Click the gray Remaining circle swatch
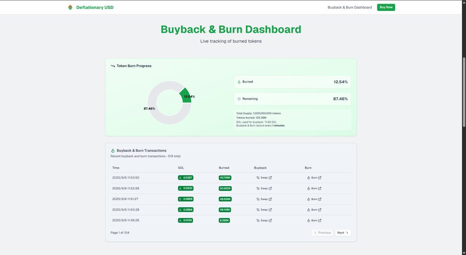The image size is (466, 255). [239, 99]
